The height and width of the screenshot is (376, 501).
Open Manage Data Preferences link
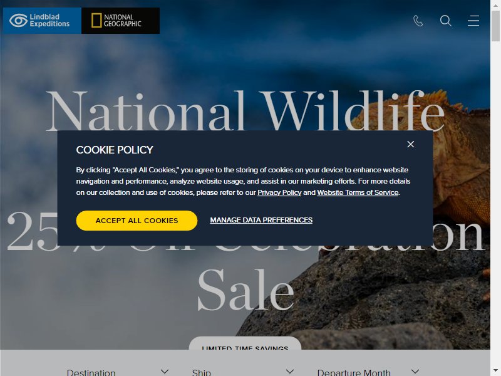(261, 220)
